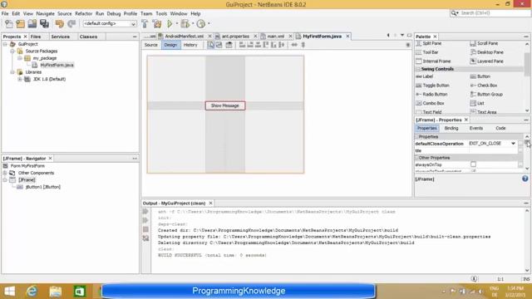
Task: Open the Navigate menu
Action: tap(45, 13)
